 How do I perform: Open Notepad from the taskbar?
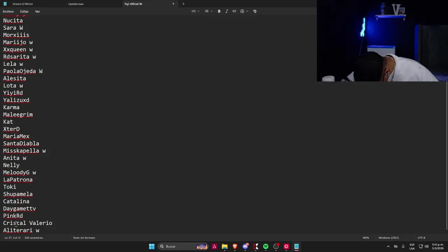[296, 246]
